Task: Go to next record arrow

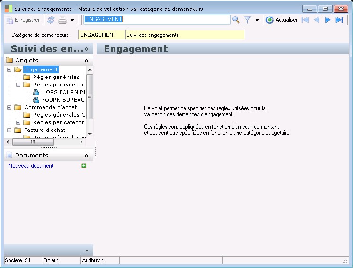Action: pyautogui.click(x=327, y=20)
